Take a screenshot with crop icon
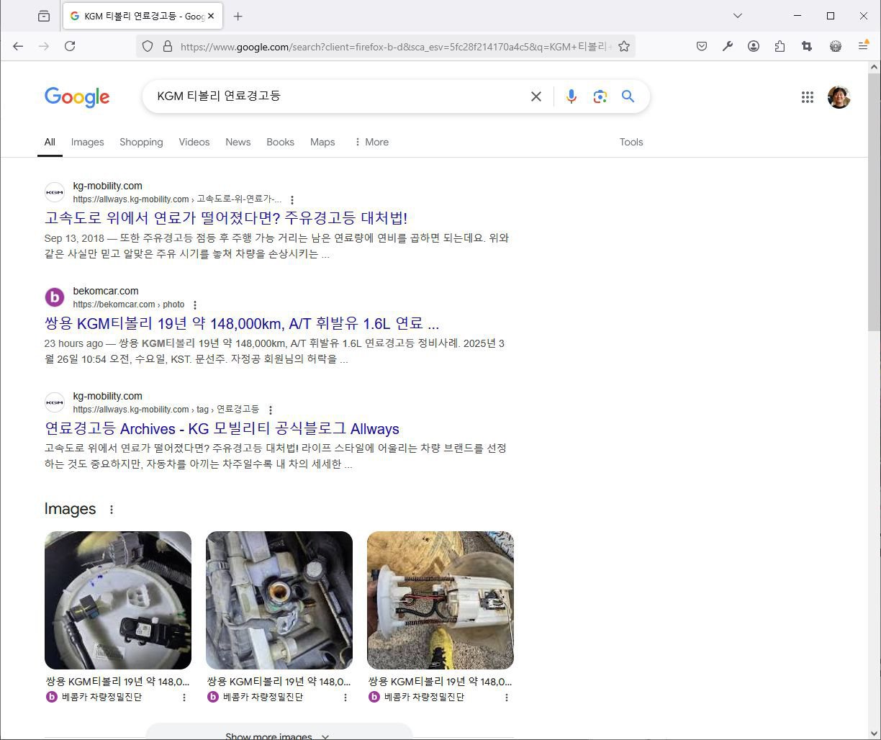 point(807,46)
